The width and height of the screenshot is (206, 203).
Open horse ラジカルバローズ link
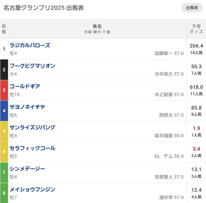point(30,45)
